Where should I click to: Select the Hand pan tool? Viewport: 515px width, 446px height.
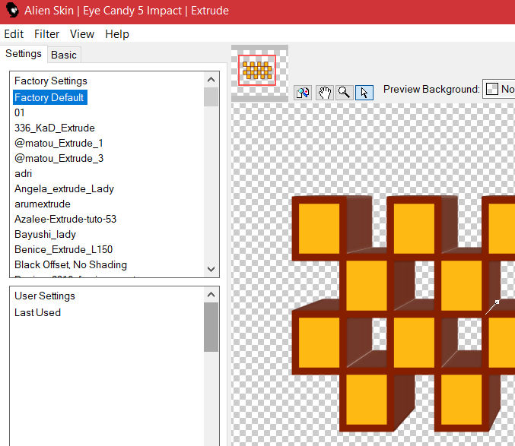324,92
